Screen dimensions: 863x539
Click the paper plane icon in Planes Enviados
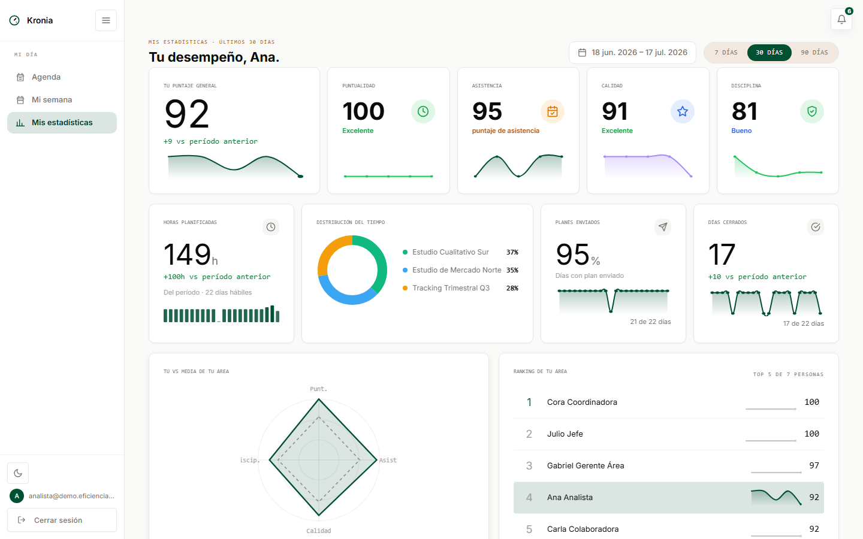pyautogui.click(x=663, y=227)
